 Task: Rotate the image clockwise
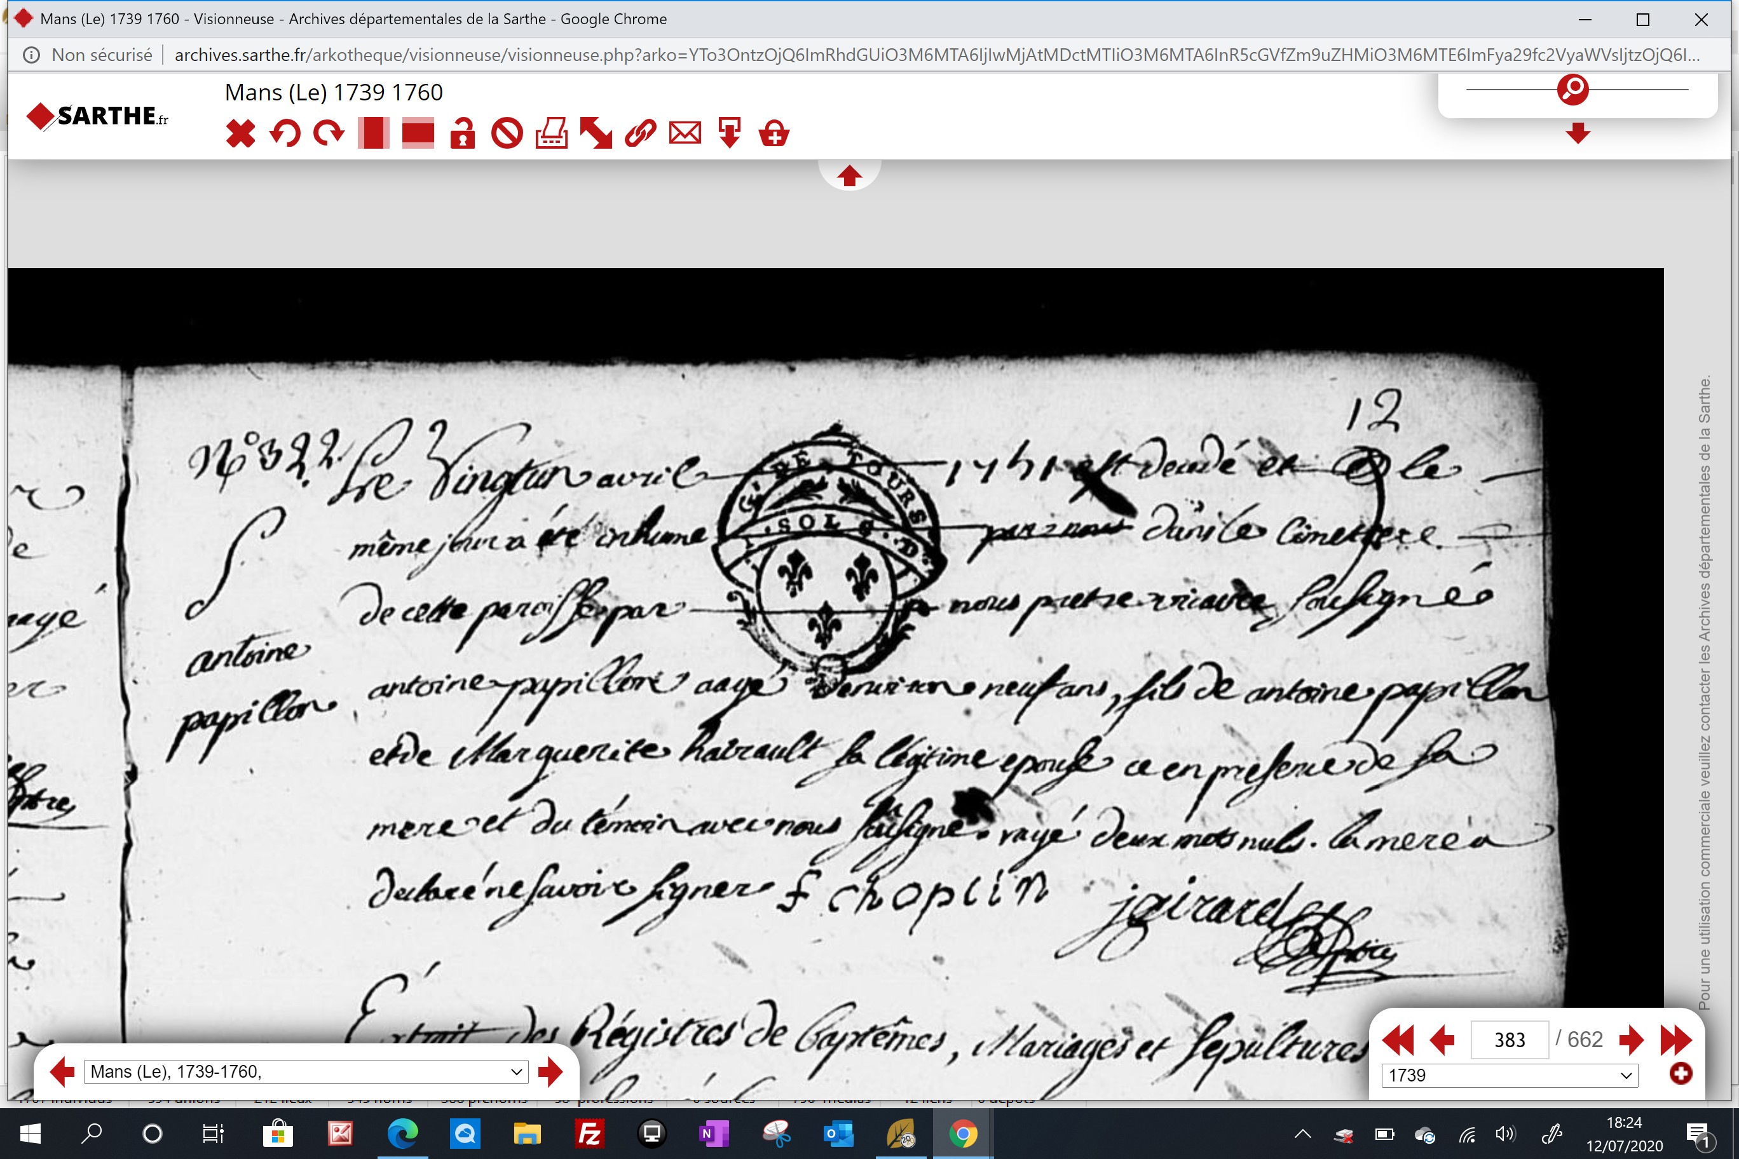pyautogui.click(x=329, y=134)
